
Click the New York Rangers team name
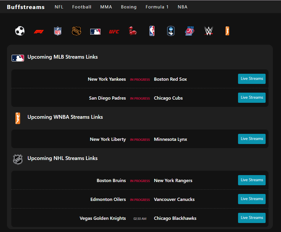click(x=173, y=181)
